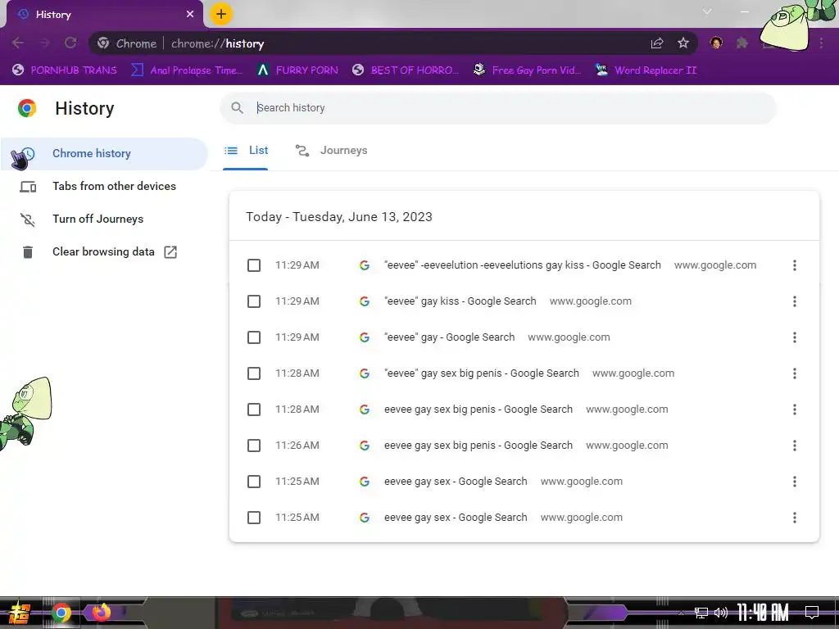Open the profile avatar menu

point(716,43)
